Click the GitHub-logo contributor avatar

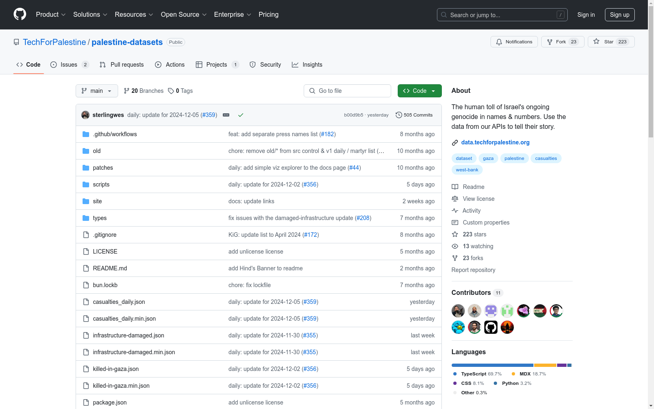point(491,327)
